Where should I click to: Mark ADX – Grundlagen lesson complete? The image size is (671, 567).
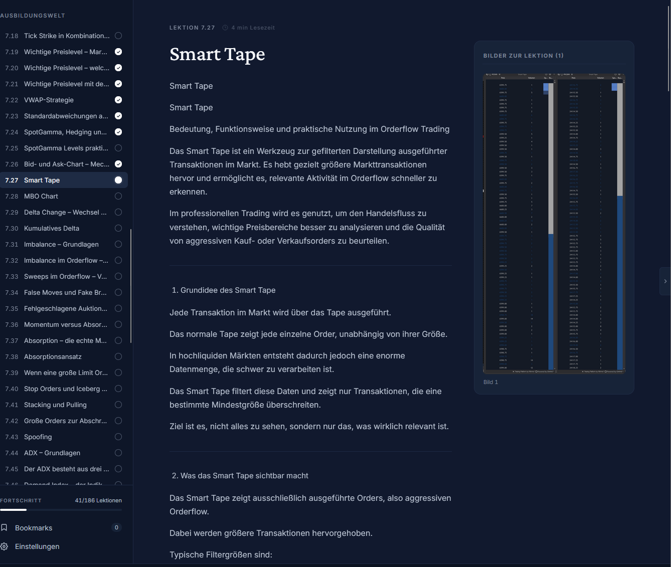[x=118, y=453]
